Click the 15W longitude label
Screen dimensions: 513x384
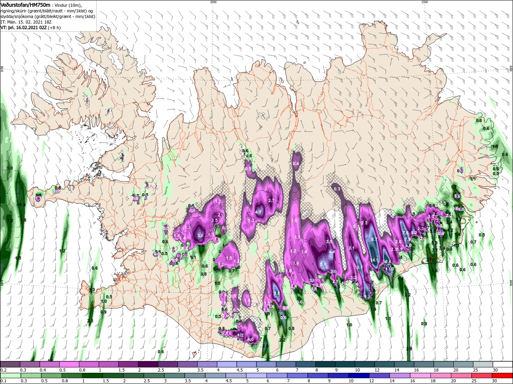[424, 2]
